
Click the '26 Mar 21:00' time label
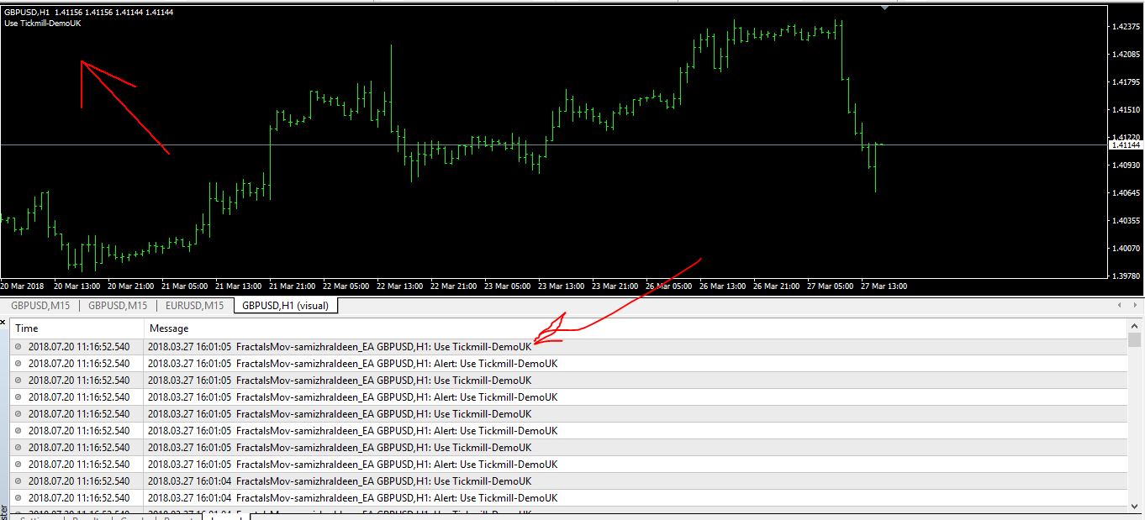click(x=778, y=286)
